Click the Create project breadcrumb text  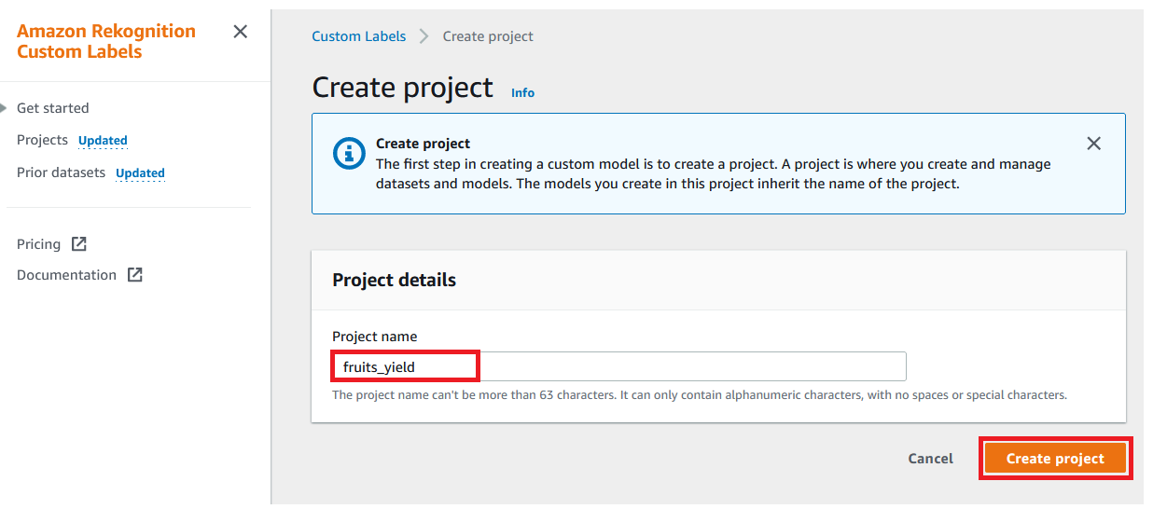click(x=488, y=36)
